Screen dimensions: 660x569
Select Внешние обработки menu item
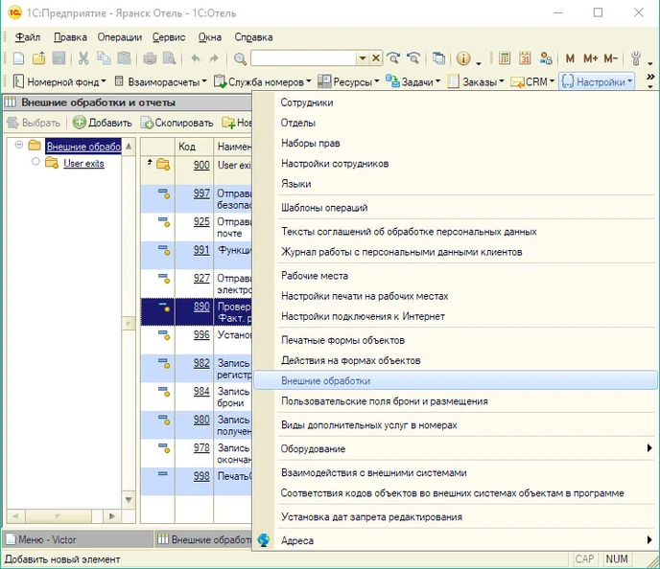coord(325,381)
